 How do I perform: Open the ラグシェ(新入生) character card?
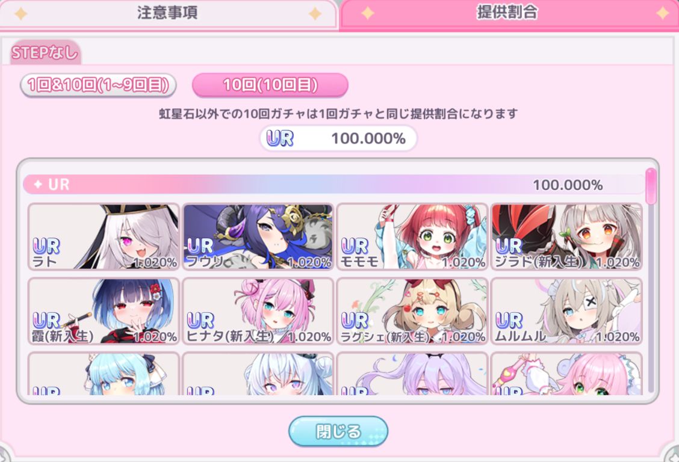tap(412, 312)
